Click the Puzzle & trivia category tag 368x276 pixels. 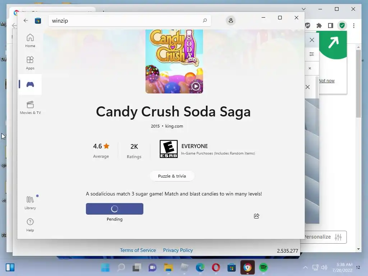172,176
